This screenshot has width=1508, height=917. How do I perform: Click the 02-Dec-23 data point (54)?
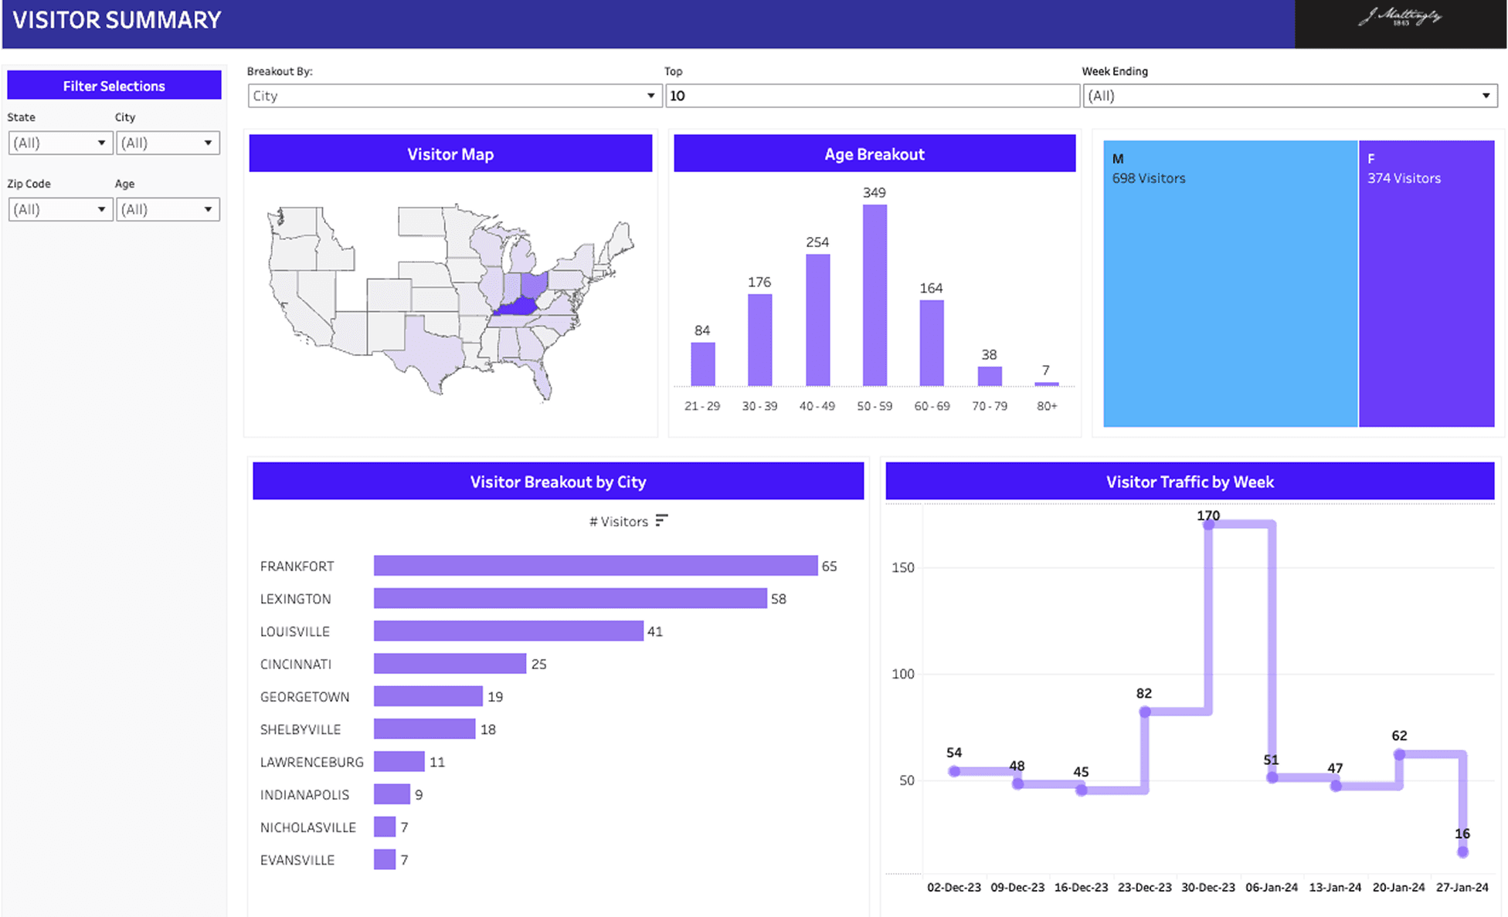coord(954,771)
